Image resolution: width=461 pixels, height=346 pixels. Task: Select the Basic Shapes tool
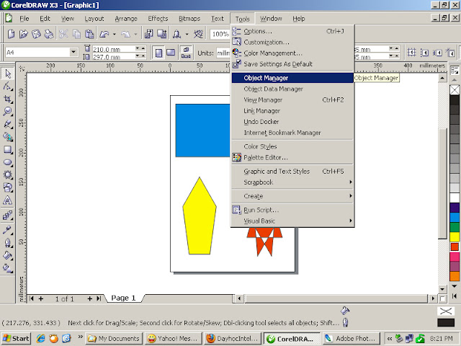click(x=7, y=187)
